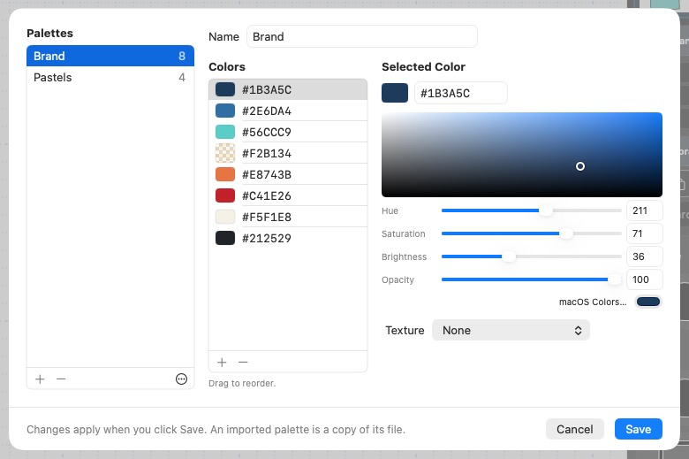689x459 pixels.
Task: Click the Saturation value field 71
Action: click(645, 233)
